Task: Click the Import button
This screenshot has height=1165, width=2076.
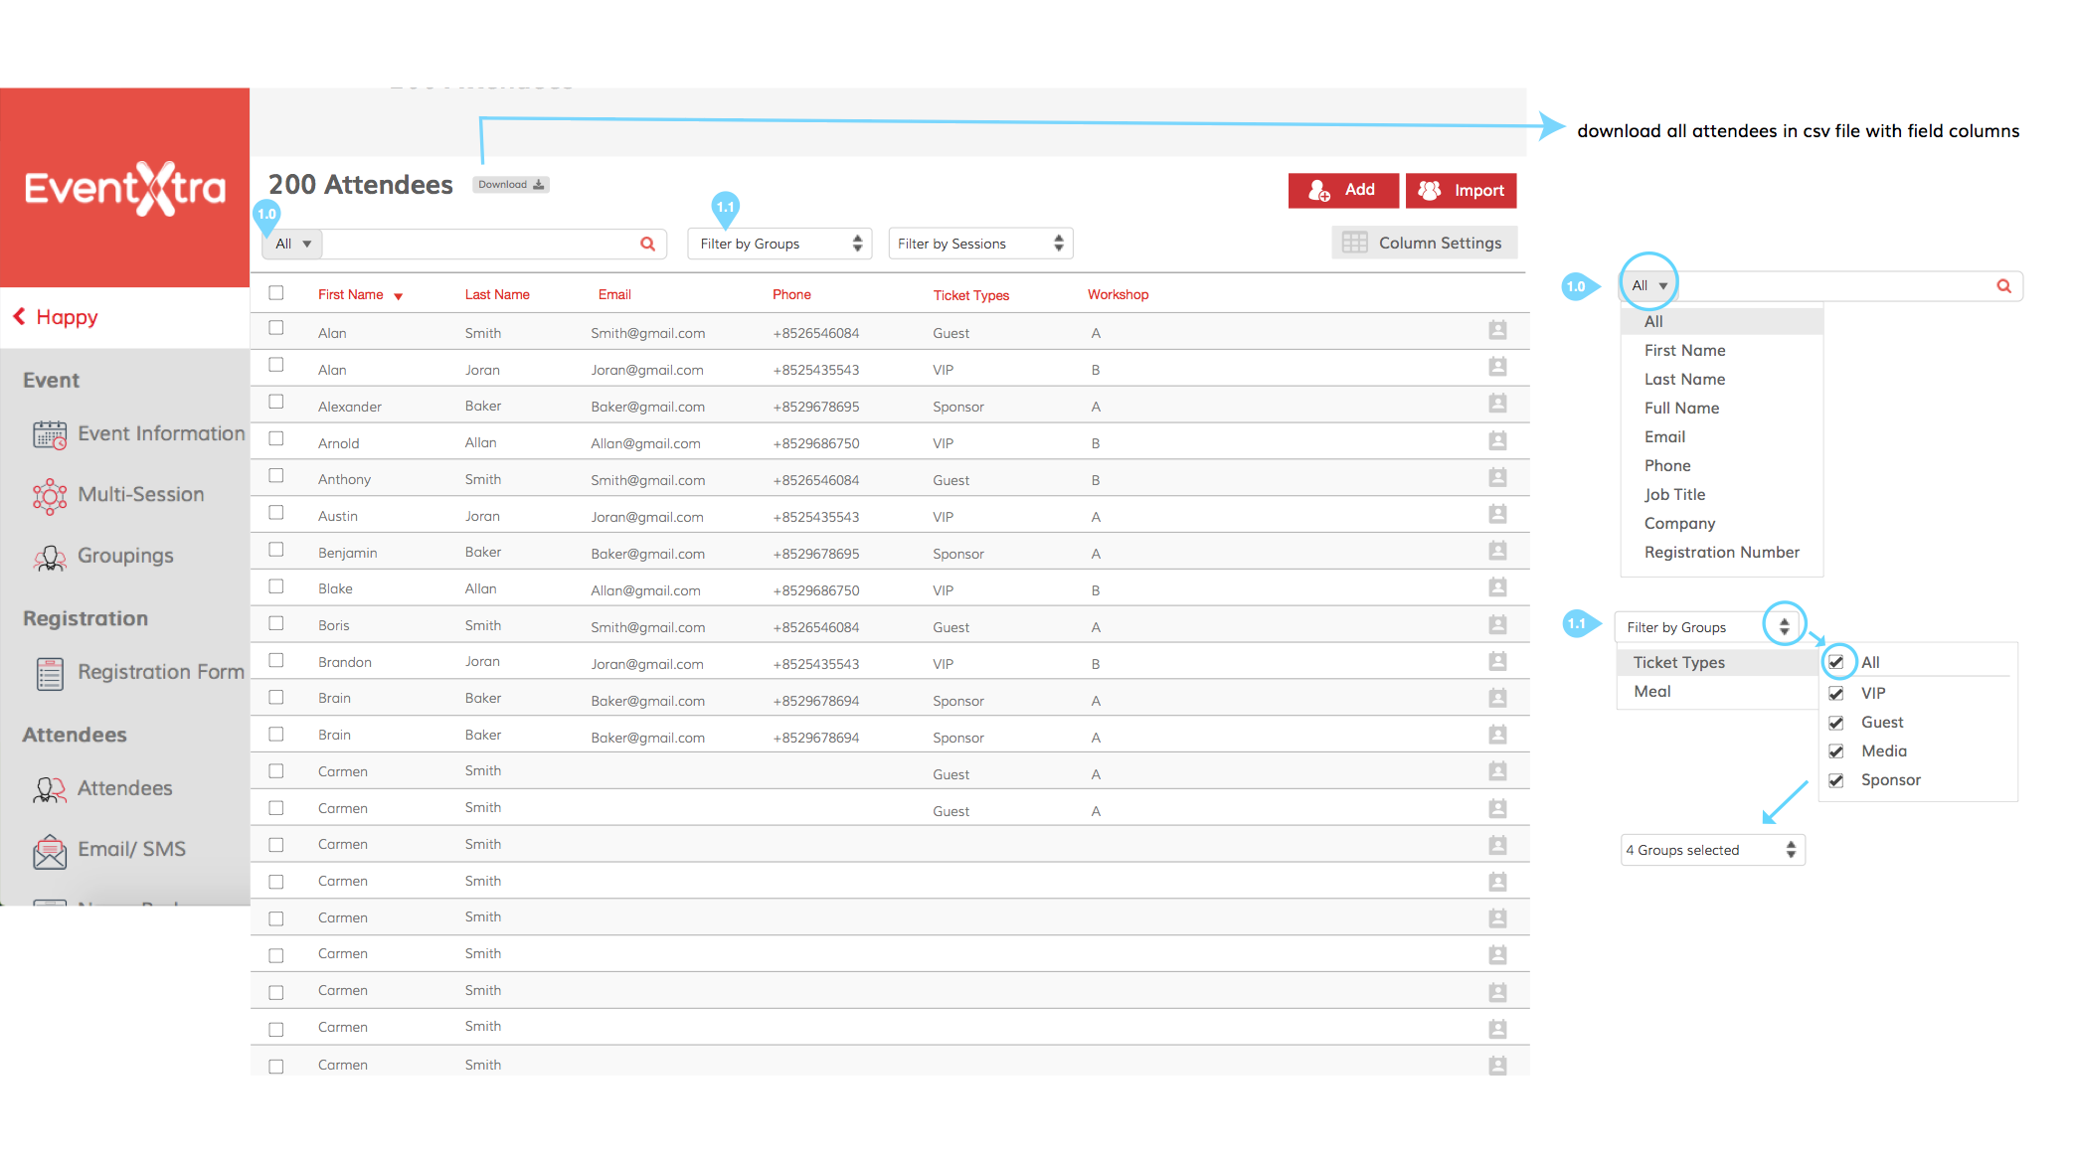Action: click(x=1461, y=191)
